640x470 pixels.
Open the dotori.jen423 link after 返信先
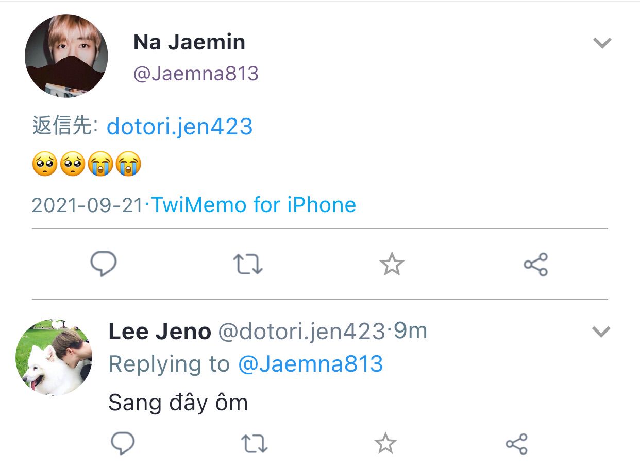tap(180, 127)
